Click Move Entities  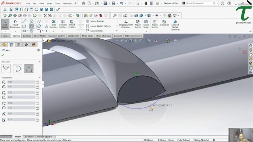point(95,31)
